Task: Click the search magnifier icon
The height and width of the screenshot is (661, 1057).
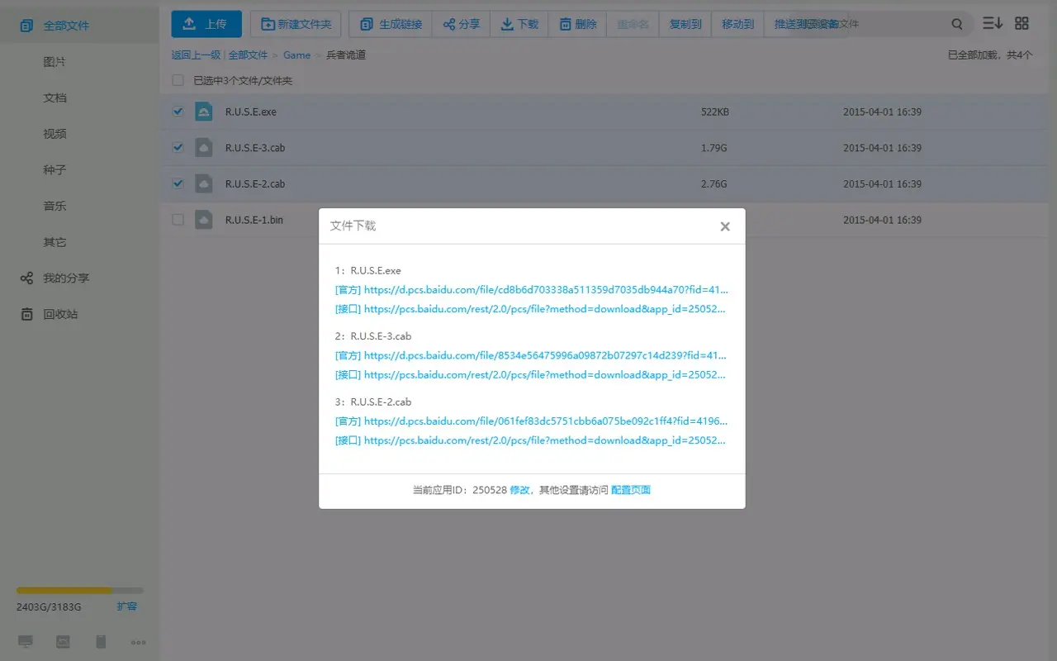Action: pyautogui.click(x=956, y=24)
